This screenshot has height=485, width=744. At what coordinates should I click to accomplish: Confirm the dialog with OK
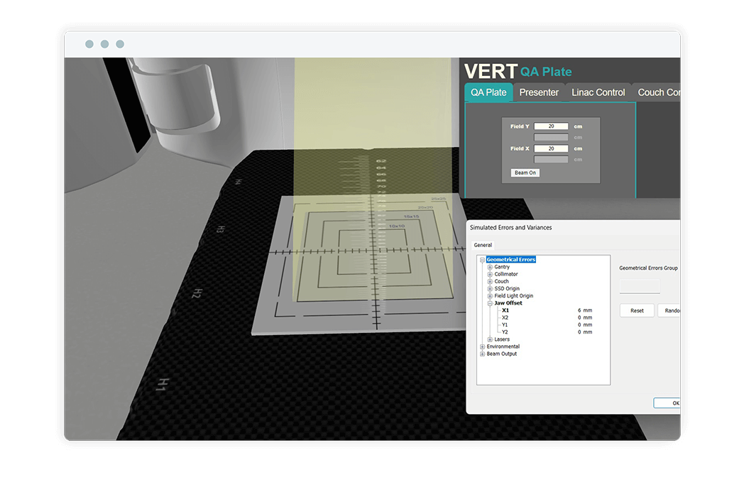pos(667,403)
